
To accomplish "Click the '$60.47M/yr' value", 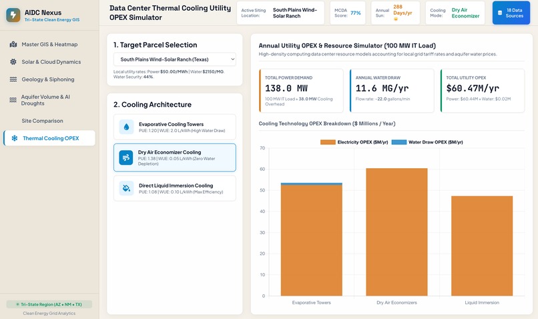I will pos(473,88).
